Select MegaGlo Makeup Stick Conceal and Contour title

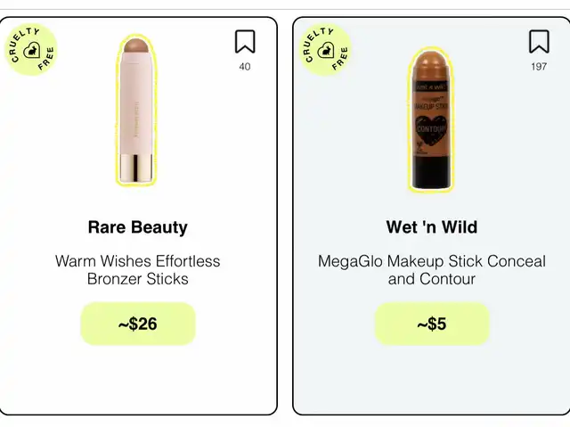431,270
